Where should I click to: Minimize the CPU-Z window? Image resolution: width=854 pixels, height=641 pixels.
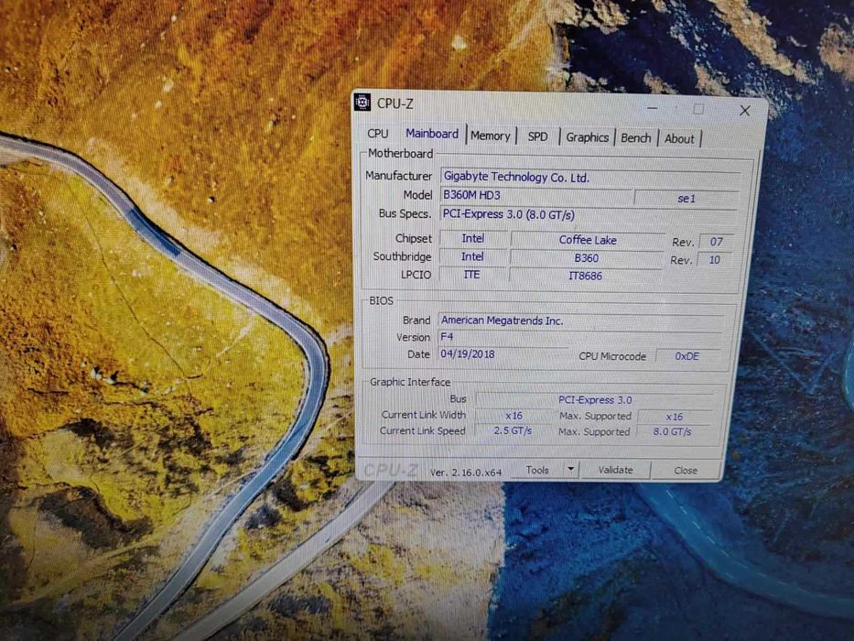pyautogui.click(x=652, y=108)
